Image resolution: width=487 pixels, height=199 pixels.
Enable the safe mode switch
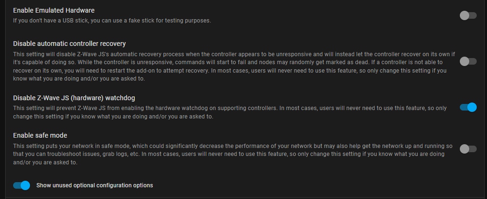[468, 149]
